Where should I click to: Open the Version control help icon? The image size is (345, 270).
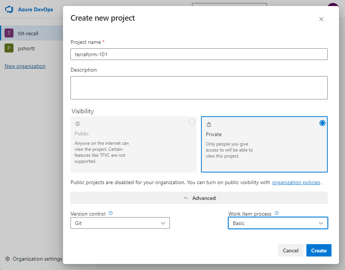tap(111, 213)
